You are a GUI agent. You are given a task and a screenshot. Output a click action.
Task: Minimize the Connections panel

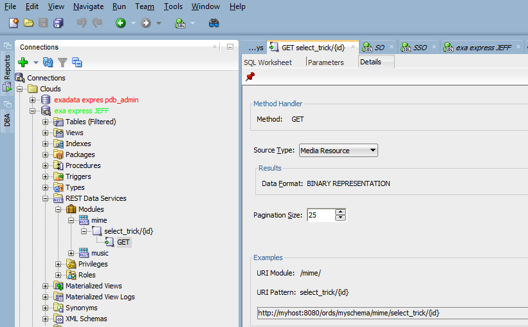click(230, 47)
